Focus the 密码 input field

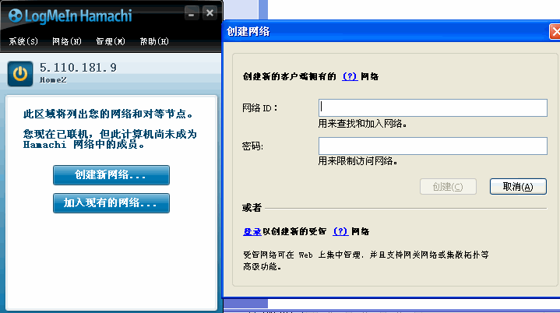tap(433, 146)
